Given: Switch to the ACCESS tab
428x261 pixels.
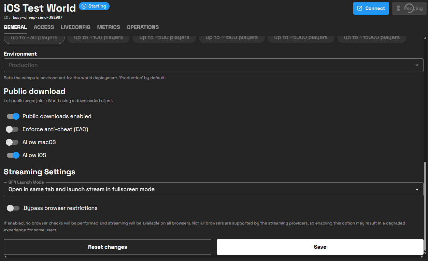Looking at the screenshot, I should click(44, 27).
